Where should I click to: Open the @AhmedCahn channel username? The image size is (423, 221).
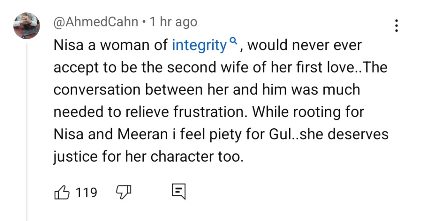(96, 22)
